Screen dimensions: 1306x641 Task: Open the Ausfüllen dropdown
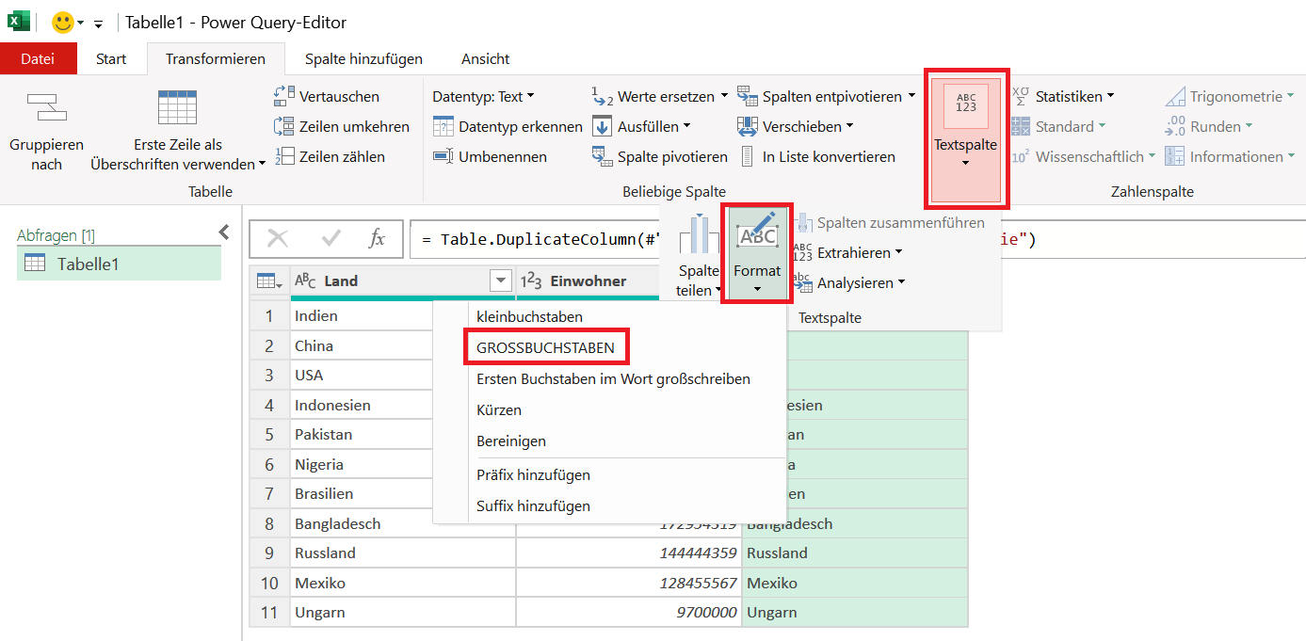pyautogui.click(x=641, y=126)
